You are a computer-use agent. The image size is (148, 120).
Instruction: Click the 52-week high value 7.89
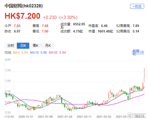136,26
